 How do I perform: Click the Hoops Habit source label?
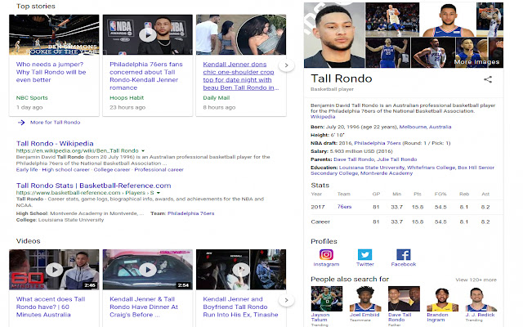[127, 98]
